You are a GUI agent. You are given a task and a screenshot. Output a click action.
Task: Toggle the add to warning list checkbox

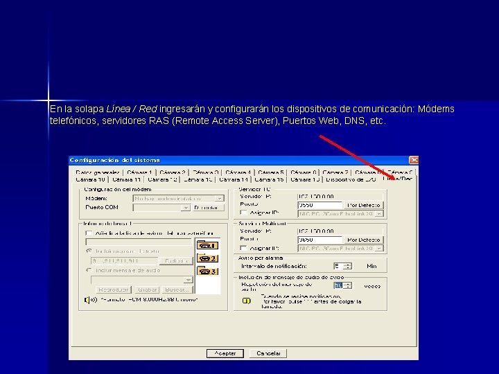(89, 233)
